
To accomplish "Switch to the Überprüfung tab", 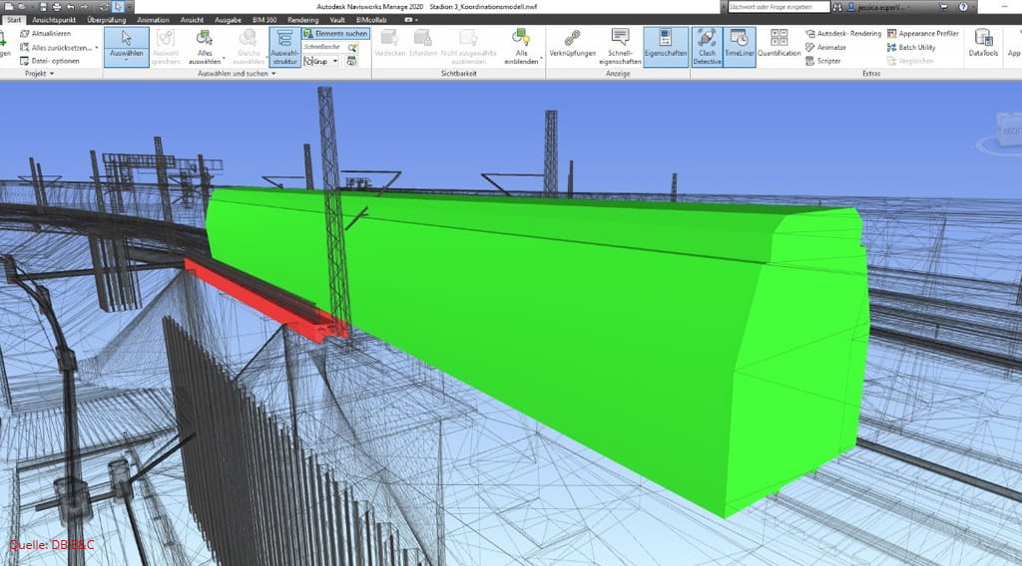I will (x=106, y=20).
